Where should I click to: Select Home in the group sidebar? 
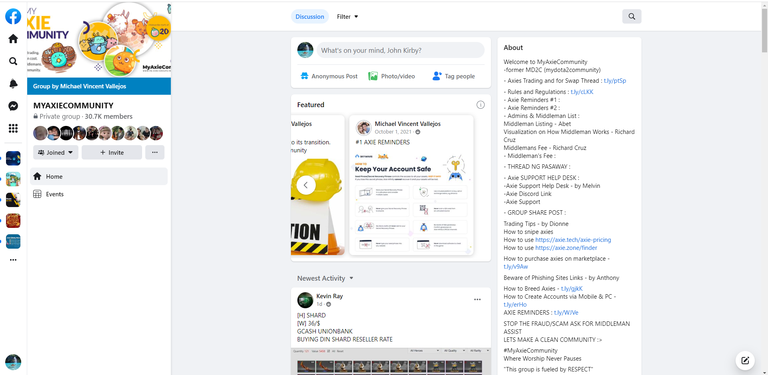tap(99, 176)
